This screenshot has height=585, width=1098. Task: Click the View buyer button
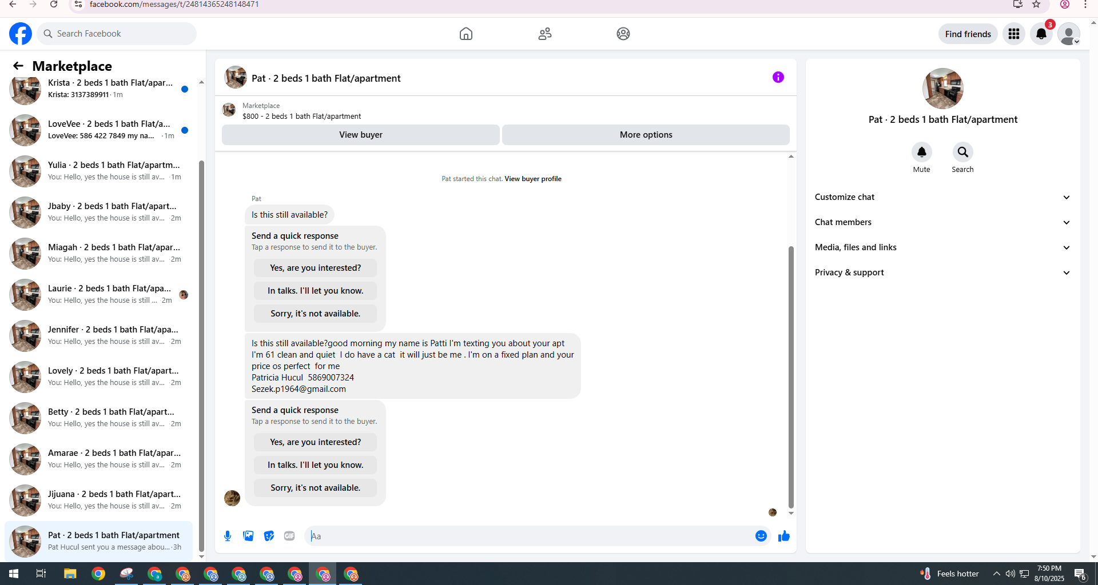click(x=361, y=135)
